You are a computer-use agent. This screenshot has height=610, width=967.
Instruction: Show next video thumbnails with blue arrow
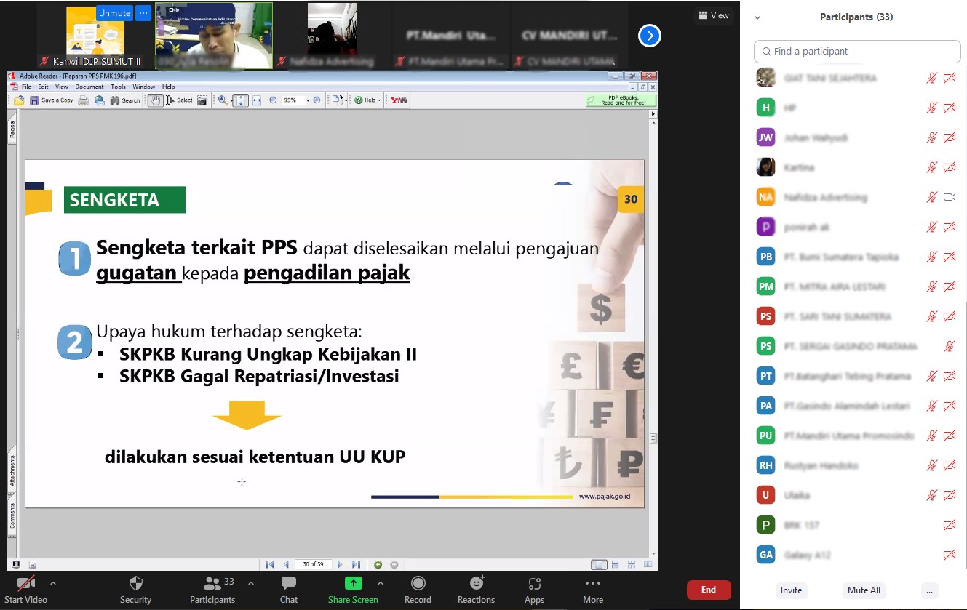pos(649,36)
